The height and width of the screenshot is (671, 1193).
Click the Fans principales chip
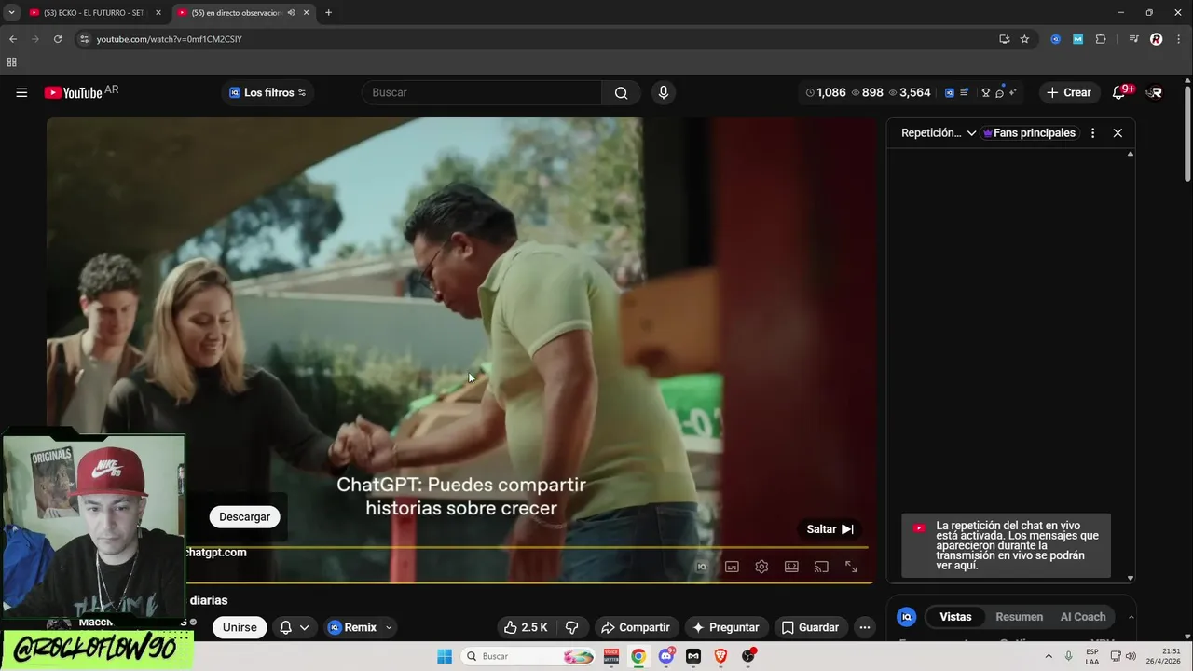click(1029, 133)
